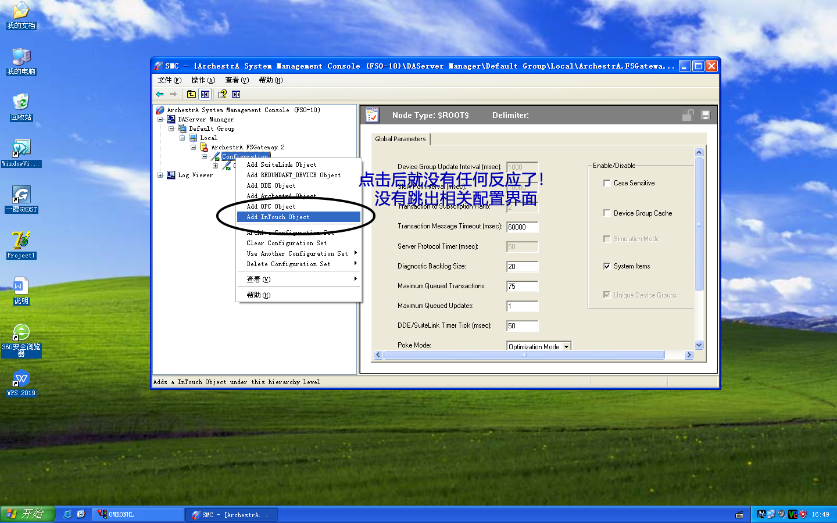The image size is (837, 523).
Task: Click the 开始 Start button
Action: tap(28, 514)
